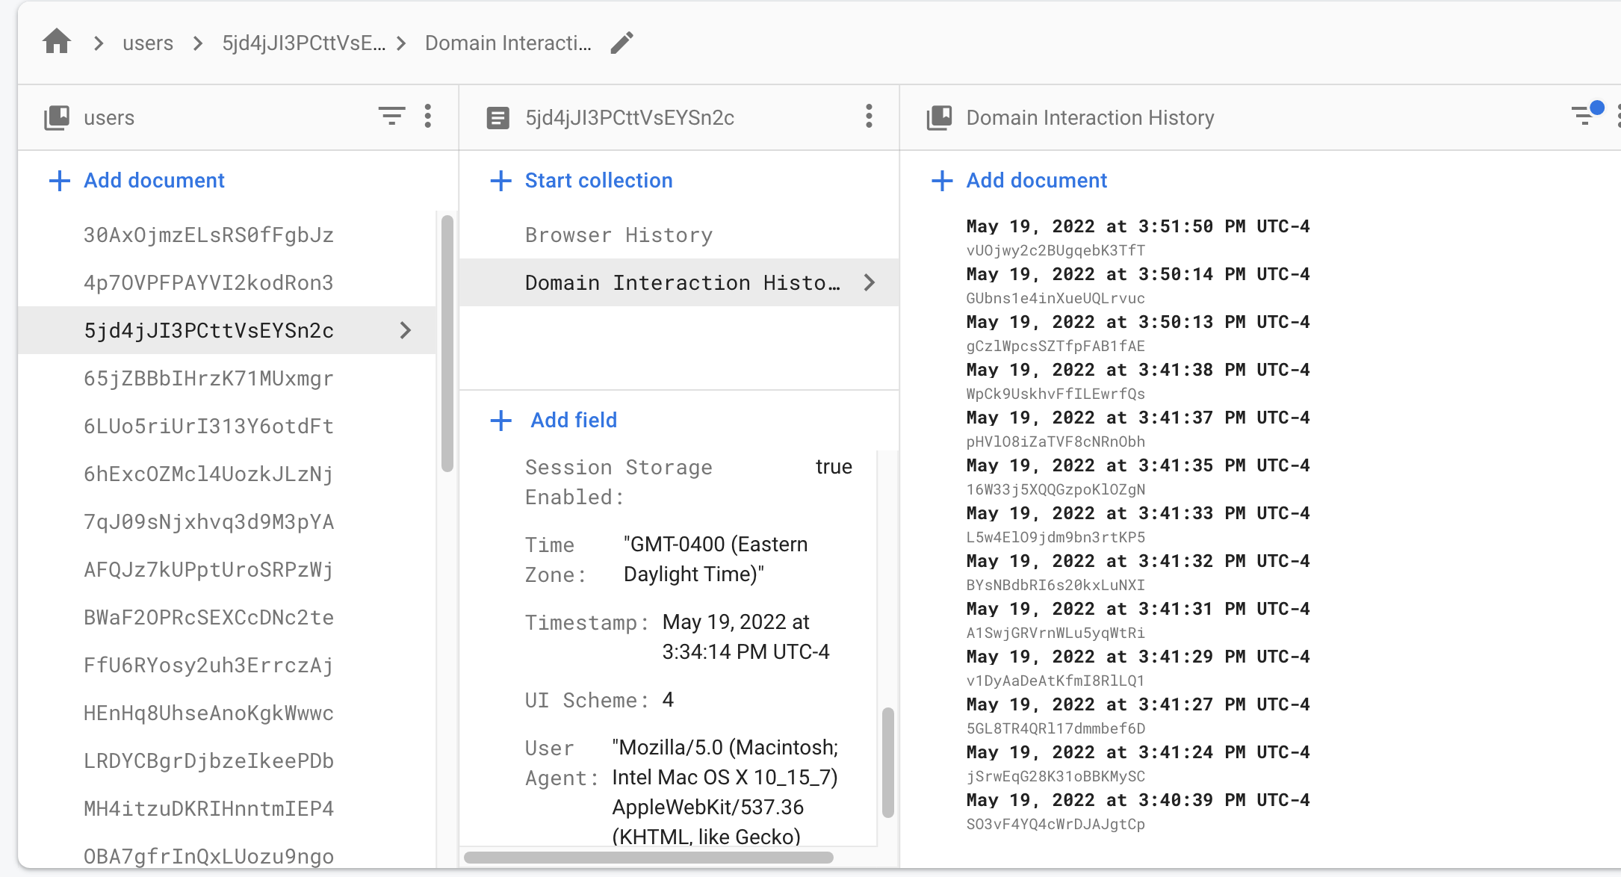Image resolution: width=1621 pixels, height=877 pixels.
Task: Click the collection icon beside users panel title
Action: (x=56, y=117)
